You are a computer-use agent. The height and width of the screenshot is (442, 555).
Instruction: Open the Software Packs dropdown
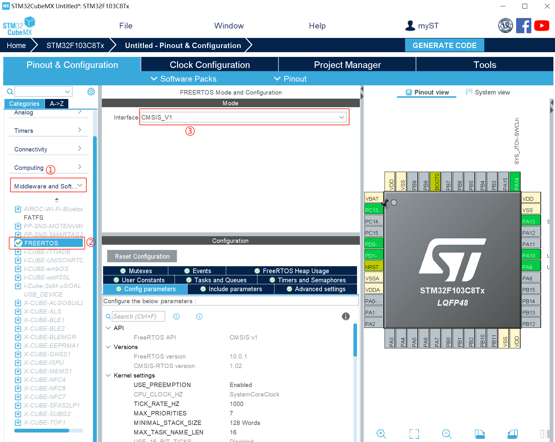pos(184,79)
